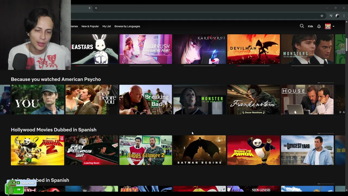Open Me Before You movie card
Screen dimensions: 348x196
click(x=92, y=100)
